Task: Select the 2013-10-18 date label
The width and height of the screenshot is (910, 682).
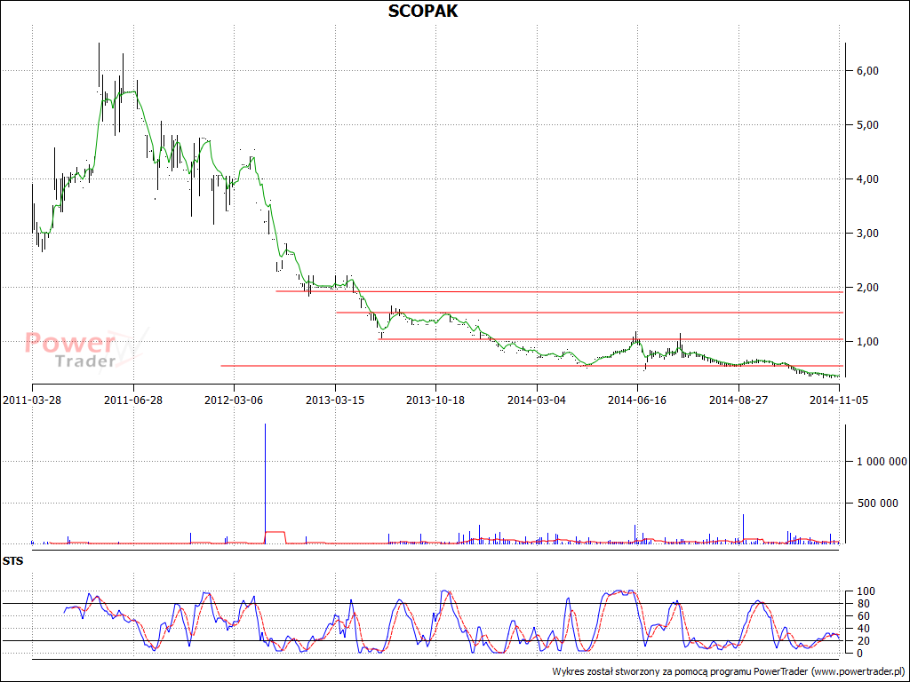Action: click(435, 400)
